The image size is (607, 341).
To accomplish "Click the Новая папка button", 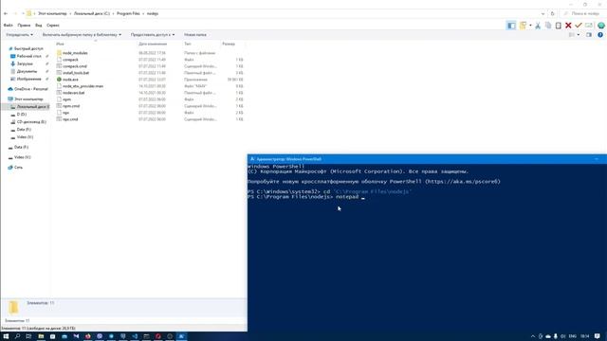I will (x=195, y=35).
